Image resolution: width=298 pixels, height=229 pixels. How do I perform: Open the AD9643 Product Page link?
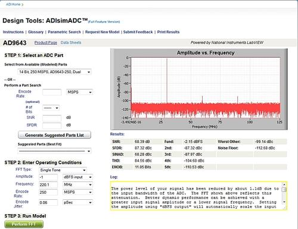46,42
